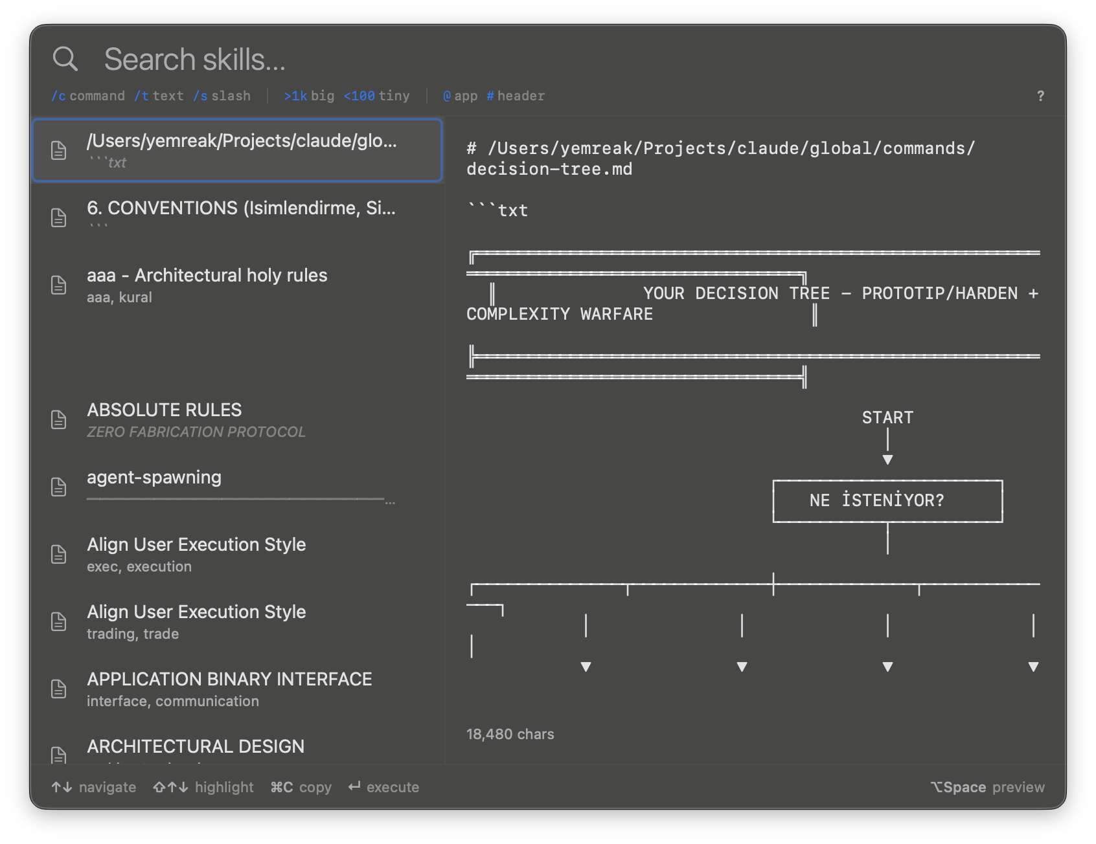Image resolution: width=1096 pixels, height=844 pixels.
Task: Click the file icon beside "Align User Execution Style" trading entry
Action: (x=59, y=621)
